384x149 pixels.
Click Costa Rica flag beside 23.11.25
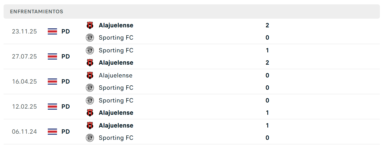coord(52,31)
